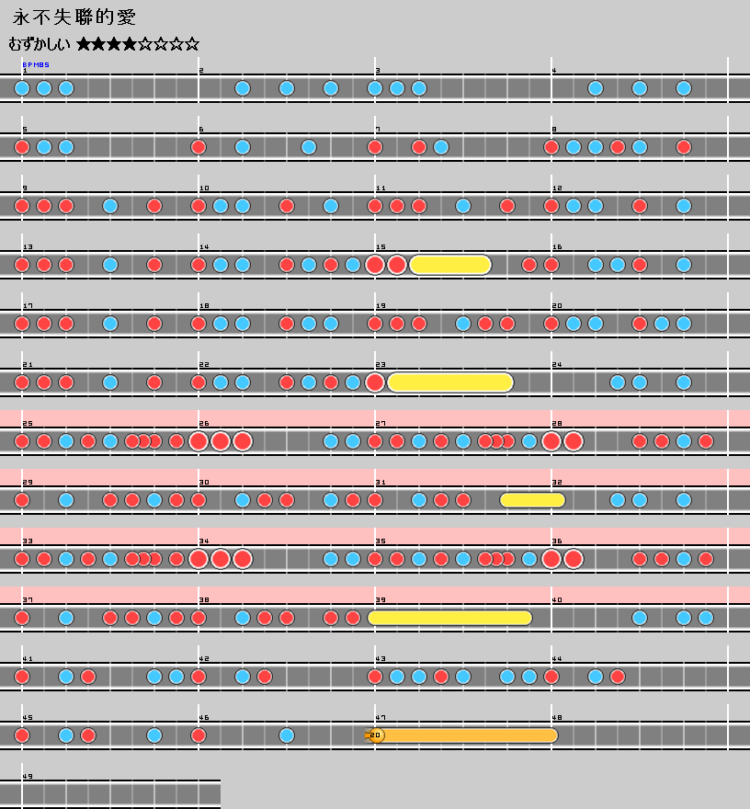This screenshot has height=809, width=750.
Task: Click the last empty star in the rating
Action: pyautogui.click(x=192, y=44)
